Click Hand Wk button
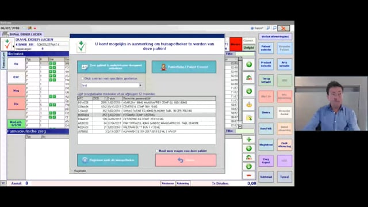368x207 pixels. coord(266,129)
